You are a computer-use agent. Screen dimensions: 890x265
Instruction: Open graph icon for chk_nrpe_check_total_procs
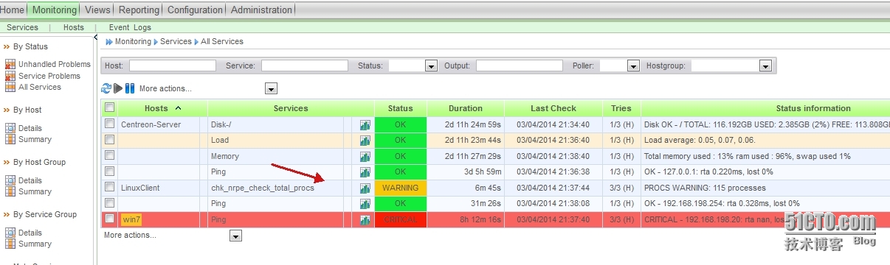[365, 188]
